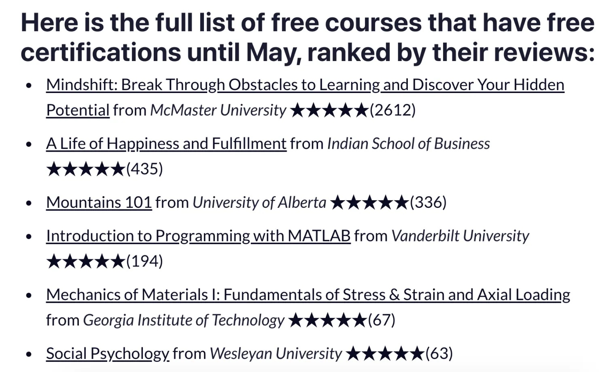615x372 pixels.
Task: Click the (63) review count
Action: [439, 354]
